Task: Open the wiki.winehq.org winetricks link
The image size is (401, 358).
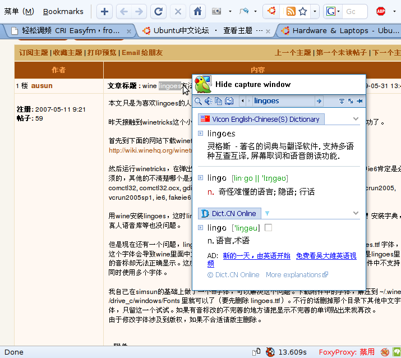Action: [x=150, y=150]
